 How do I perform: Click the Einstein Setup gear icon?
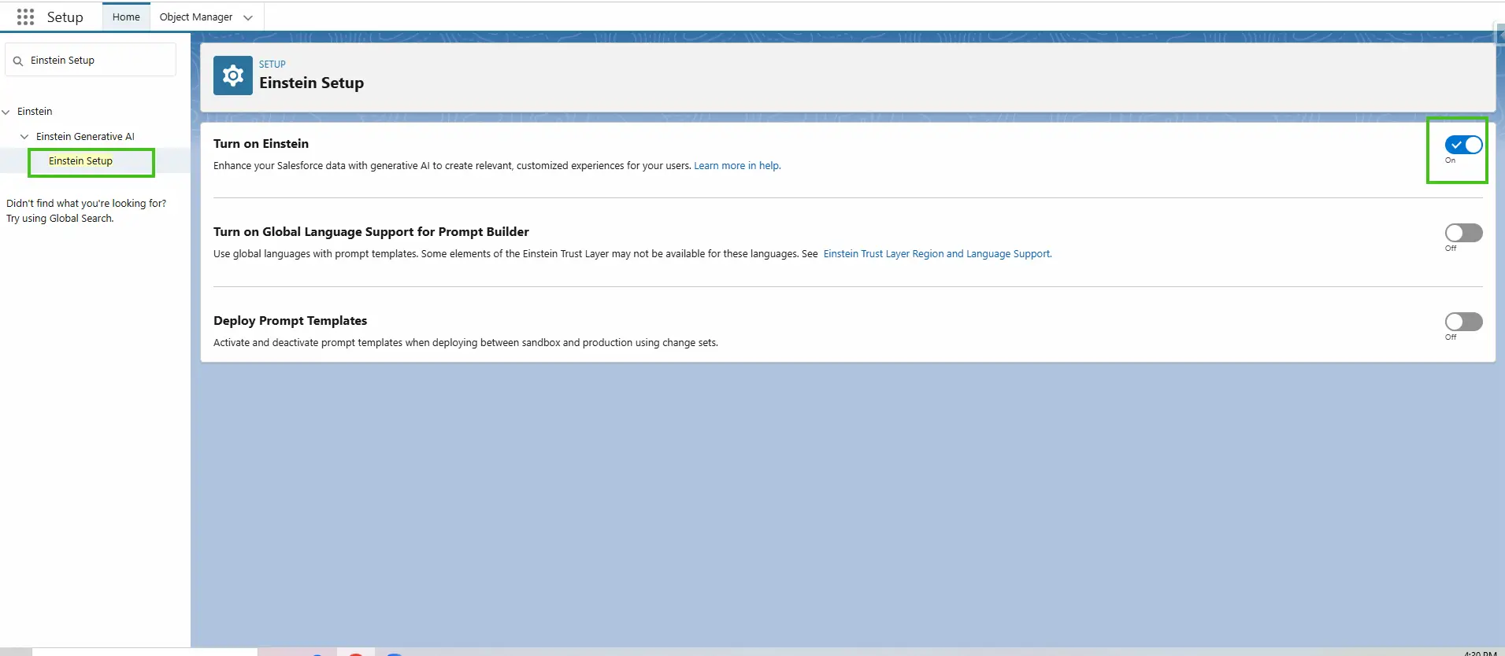(x=232, y=76)
